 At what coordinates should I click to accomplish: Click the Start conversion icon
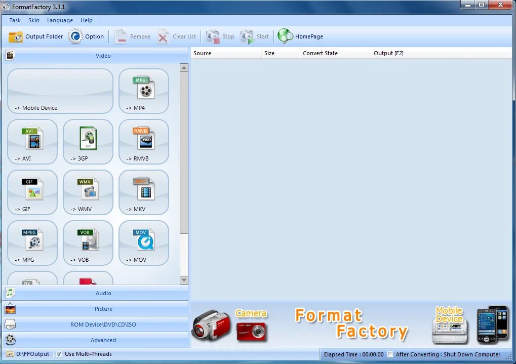[247, 36]
